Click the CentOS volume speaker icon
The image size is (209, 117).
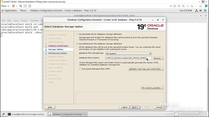[x=201, y=11]
